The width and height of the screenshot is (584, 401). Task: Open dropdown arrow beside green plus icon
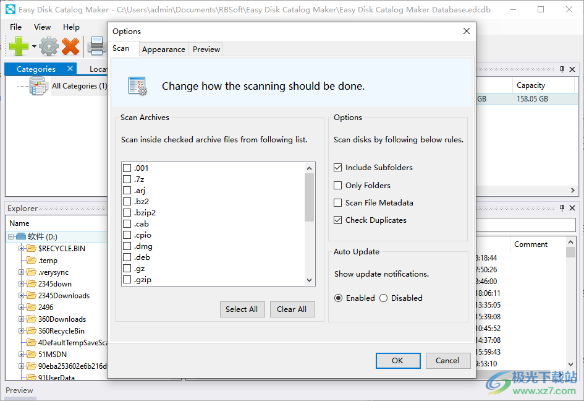[34, 46]
